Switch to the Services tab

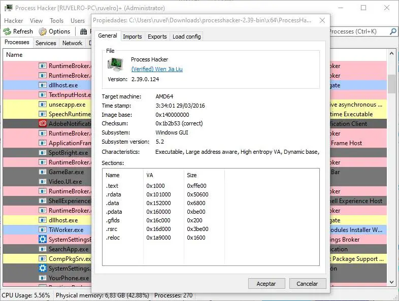(x=46, y=43)
